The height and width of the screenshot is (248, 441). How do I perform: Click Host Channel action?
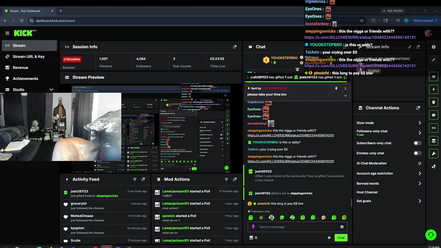[367, 192]
